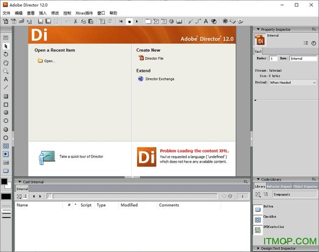The image size is (319, 252).
Task: Open the Property Inspector info toolbar icon
Action: tap(171, 21)
